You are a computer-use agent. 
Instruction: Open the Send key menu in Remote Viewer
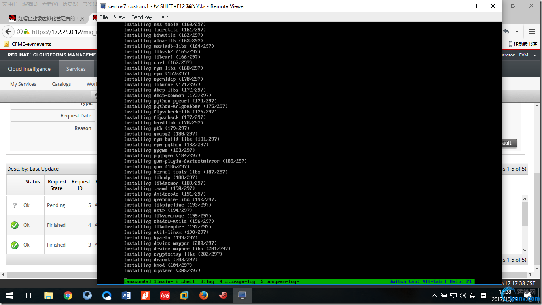coord(142,17)
